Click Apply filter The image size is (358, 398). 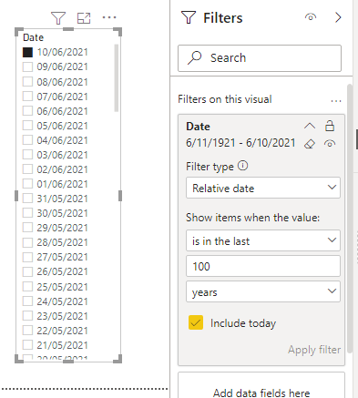(x=314, y=350)
